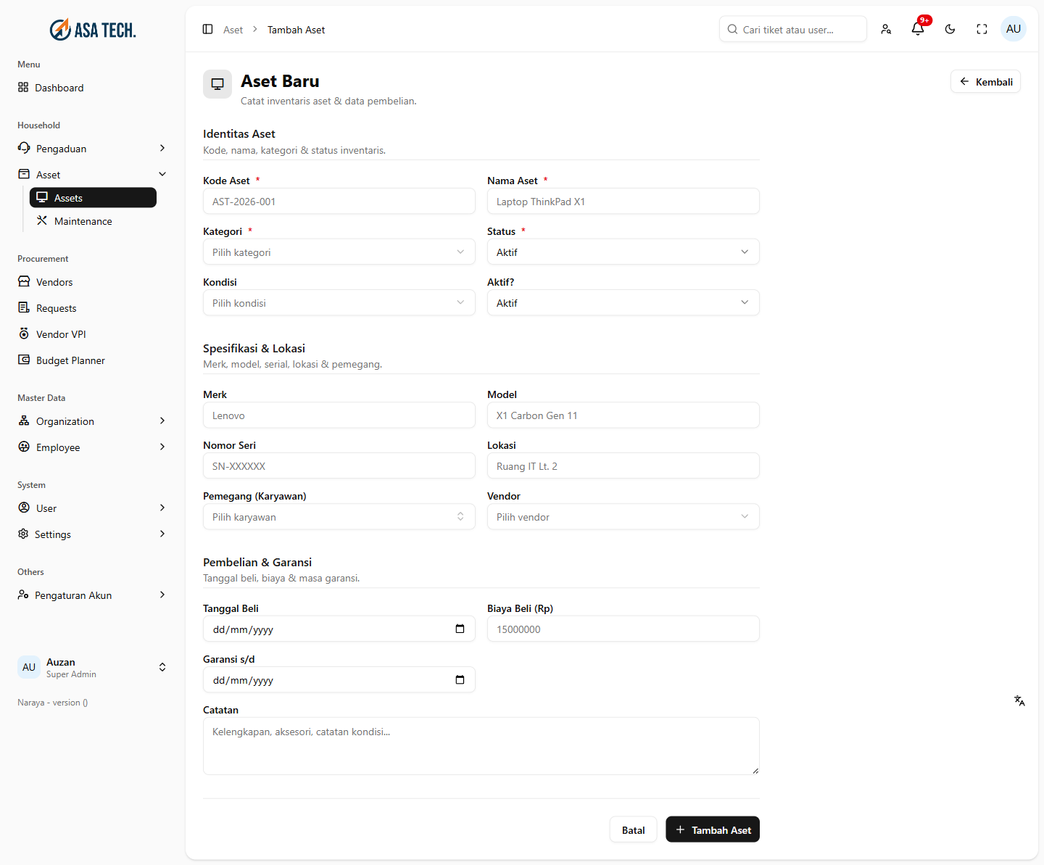Expand User menu in System

point(93,508)
